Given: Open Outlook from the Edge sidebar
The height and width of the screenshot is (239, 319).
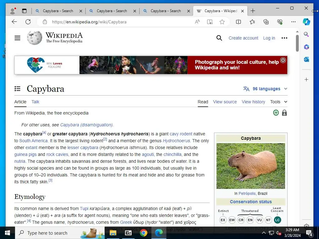Looking at the screenshot, I should [x=307, y=59].
